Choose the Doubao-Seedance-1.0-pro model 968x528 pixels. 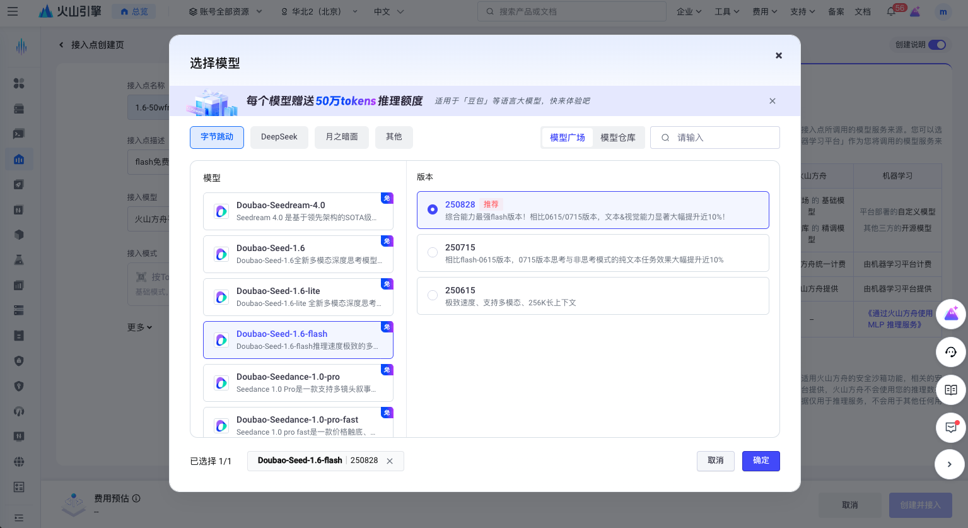(298, 383)
